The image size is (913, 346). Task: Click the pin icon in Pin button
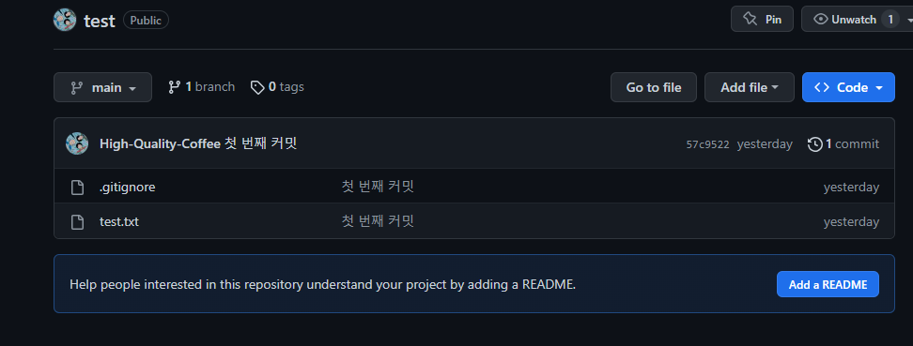[750, 19]
